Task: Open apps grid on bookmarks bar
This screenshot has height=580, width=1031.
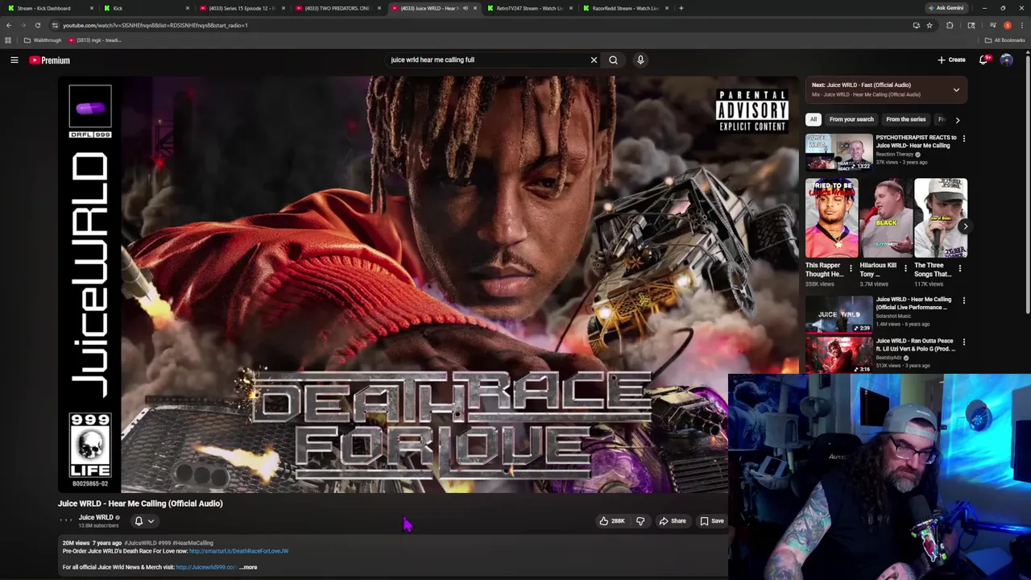Action: coord(8,40)
